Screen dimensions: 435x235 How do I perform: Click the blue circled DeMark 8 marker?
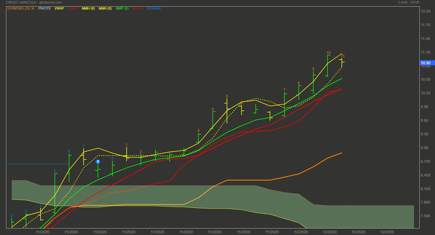coord(98,162)
